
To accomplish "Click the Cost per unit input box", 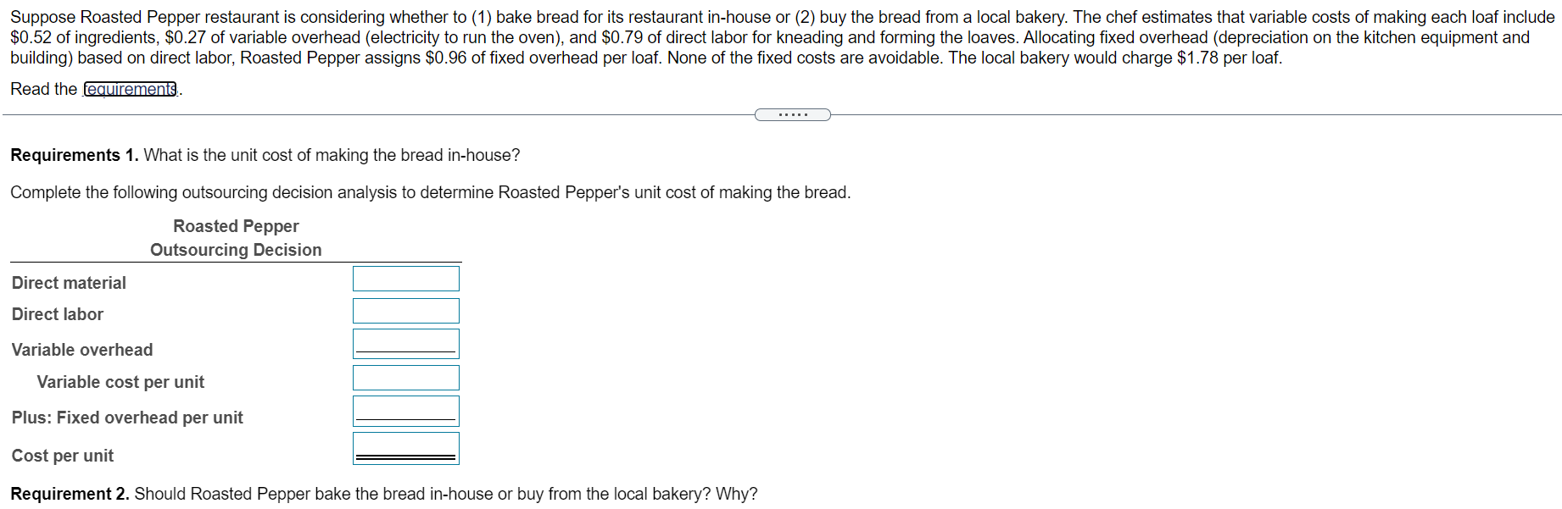I will coord(405,447).
